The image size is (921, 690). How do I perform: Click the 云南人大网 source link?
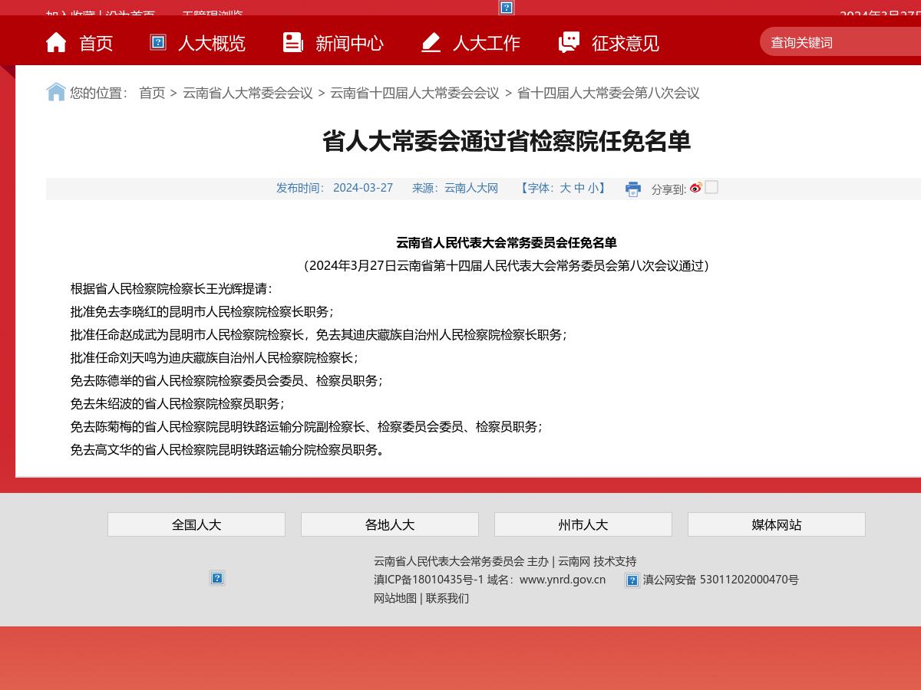pos(470,188)
